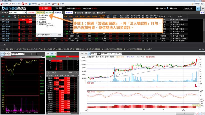The height and width of the screenshot is (115, 205).
Task: Click the 移動 button on intraday chart
Action: pos(43,57)
